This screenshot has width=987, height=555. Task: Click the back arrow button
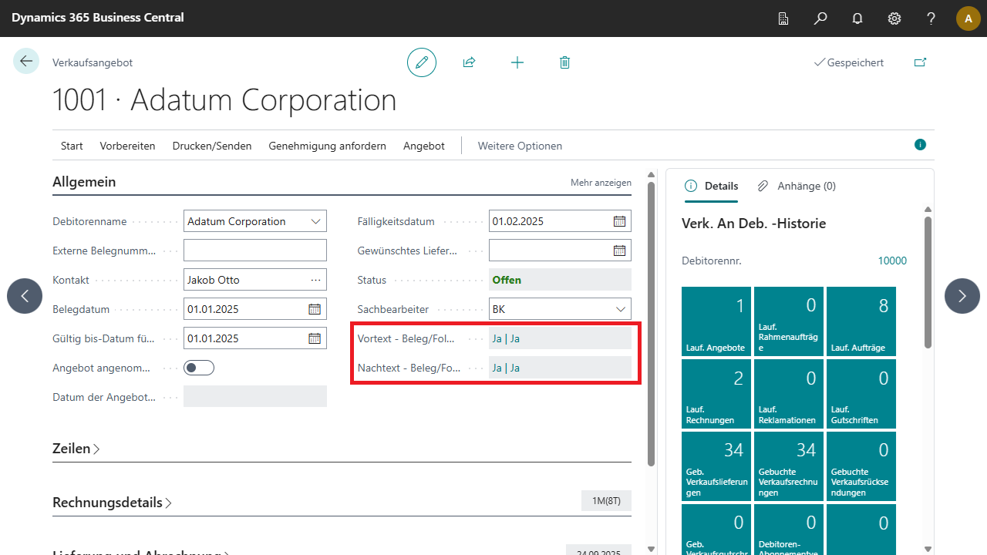click(26, 62)
